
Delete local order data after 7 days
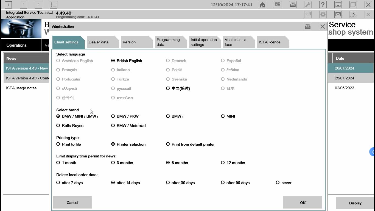pyautogui.click(x=69, y=183)
